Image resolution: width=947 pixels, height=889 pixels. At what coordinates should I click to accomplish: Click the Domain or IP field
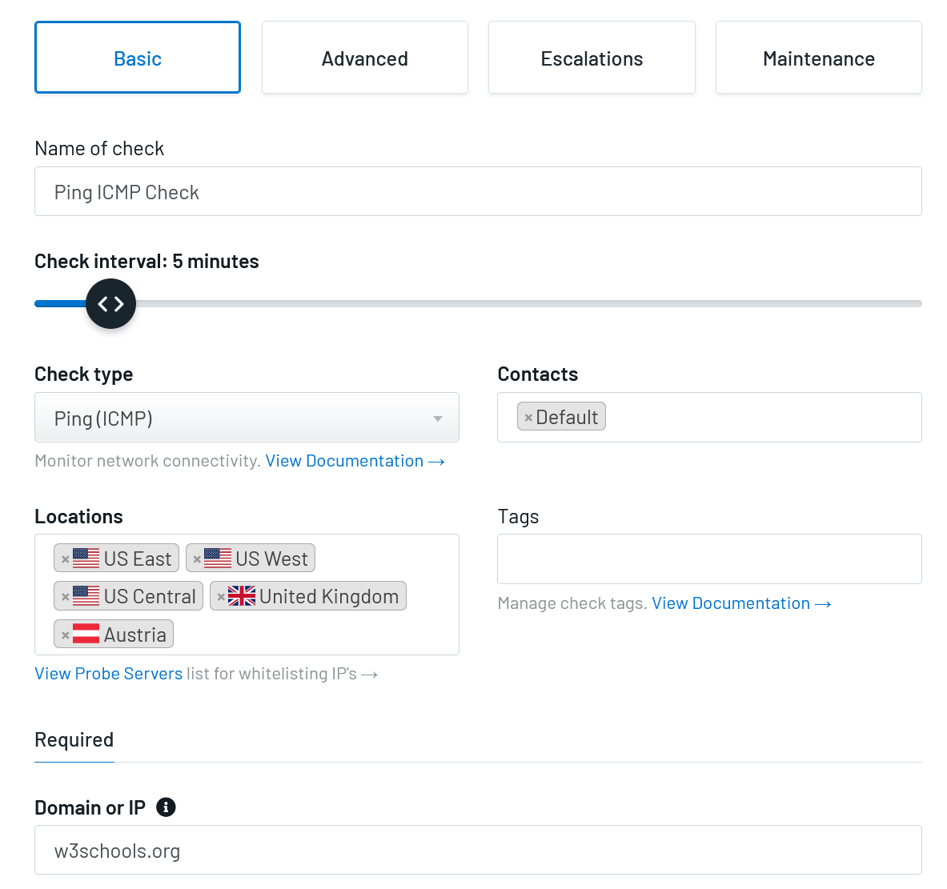478,851
